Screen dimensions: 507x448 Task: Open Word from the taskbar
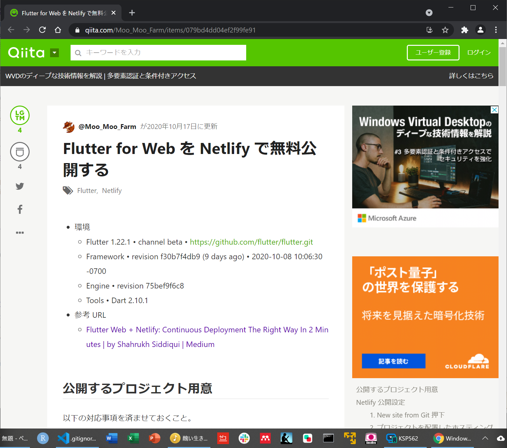point(112,439)
